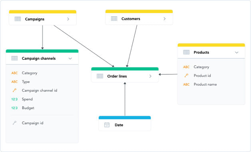Click the Campaigns table icon
This screenshot has height=152, width=251.
pos(18,19)
